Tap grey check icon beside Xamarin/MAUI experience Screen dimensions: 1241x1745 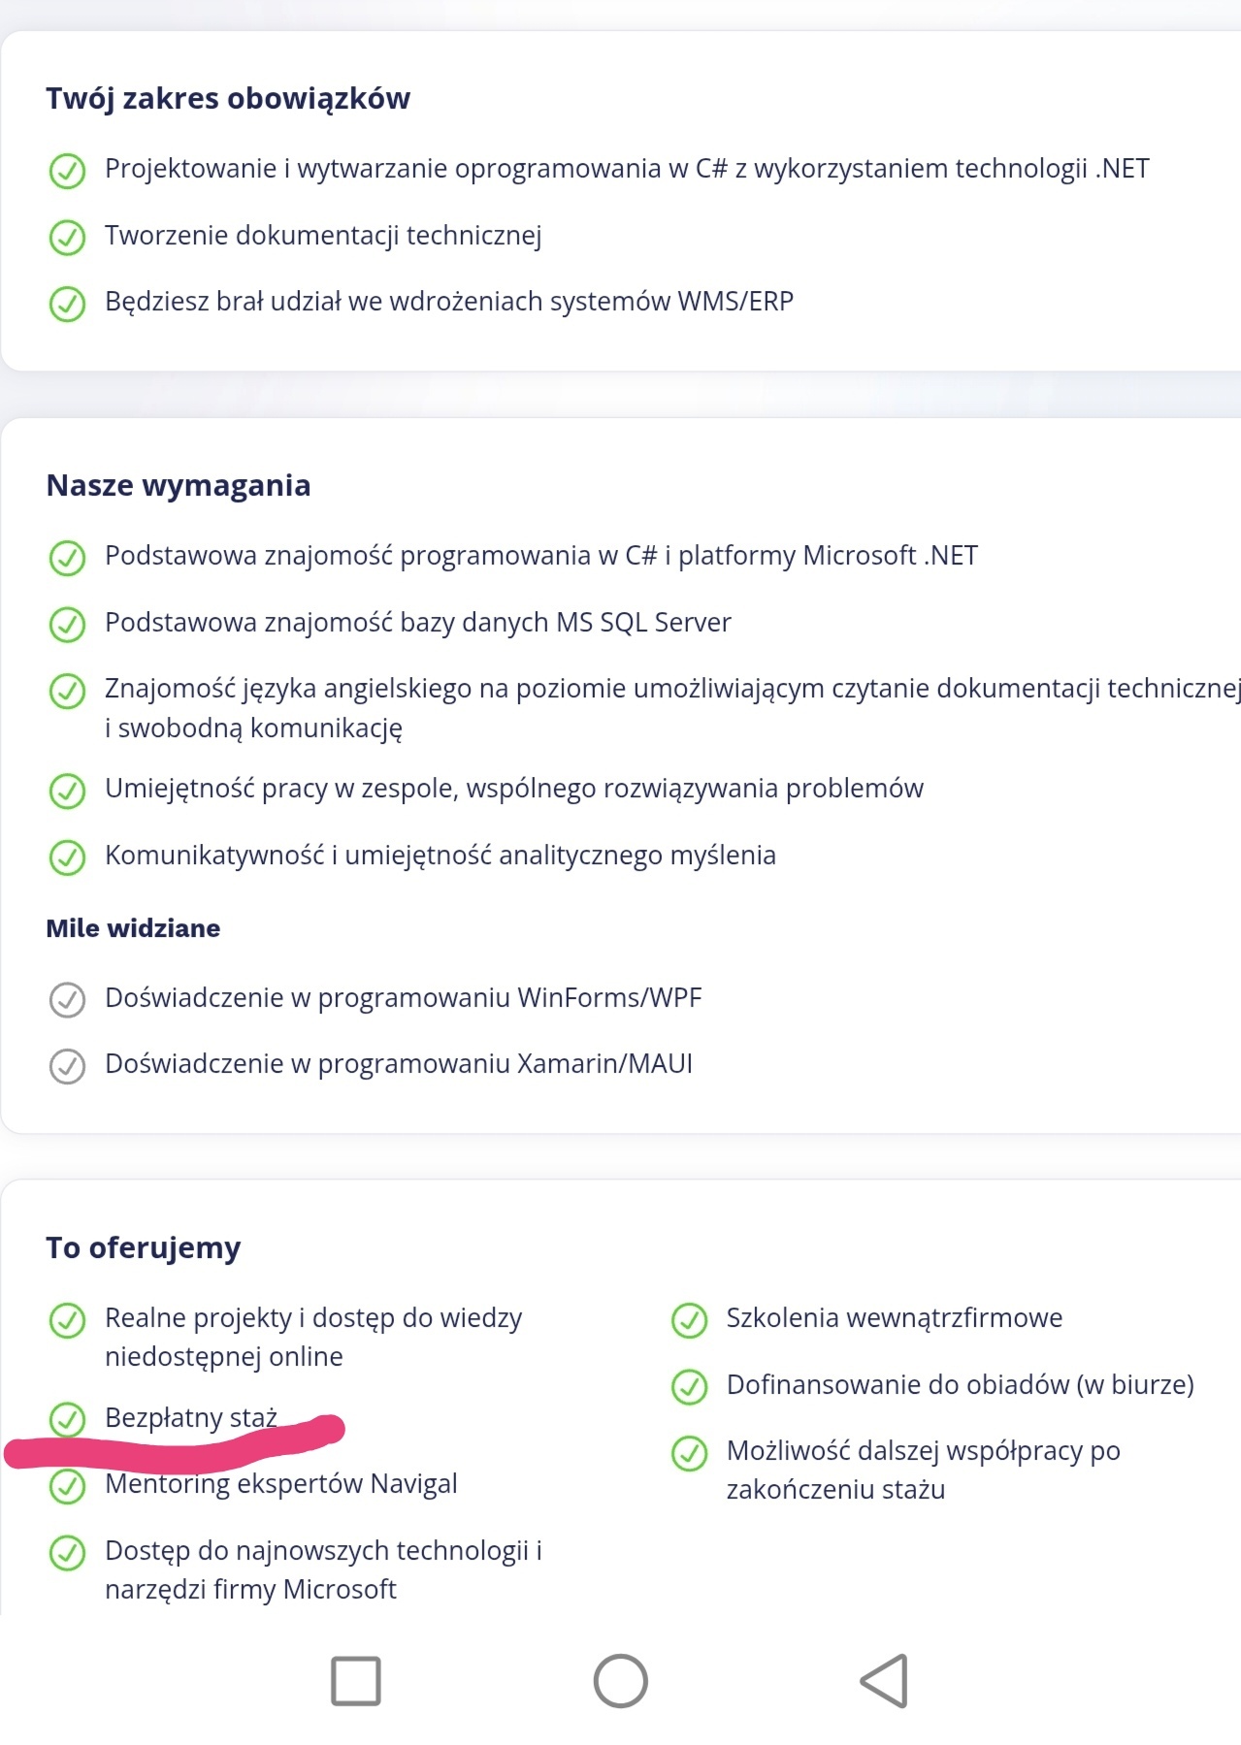pyautogui.click(x=67, y=1065)
